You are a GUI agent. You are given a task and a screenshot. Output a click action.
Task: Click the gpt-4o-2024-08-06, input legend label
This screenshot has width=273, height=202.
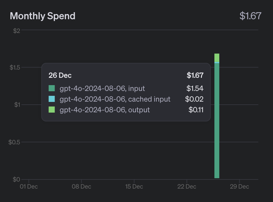[x=102, y=88]
